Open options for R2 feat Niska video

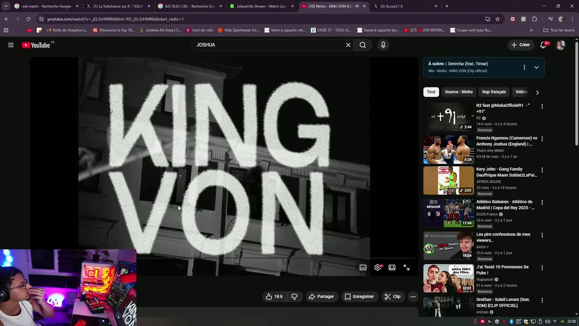click(x=542, y=106)
